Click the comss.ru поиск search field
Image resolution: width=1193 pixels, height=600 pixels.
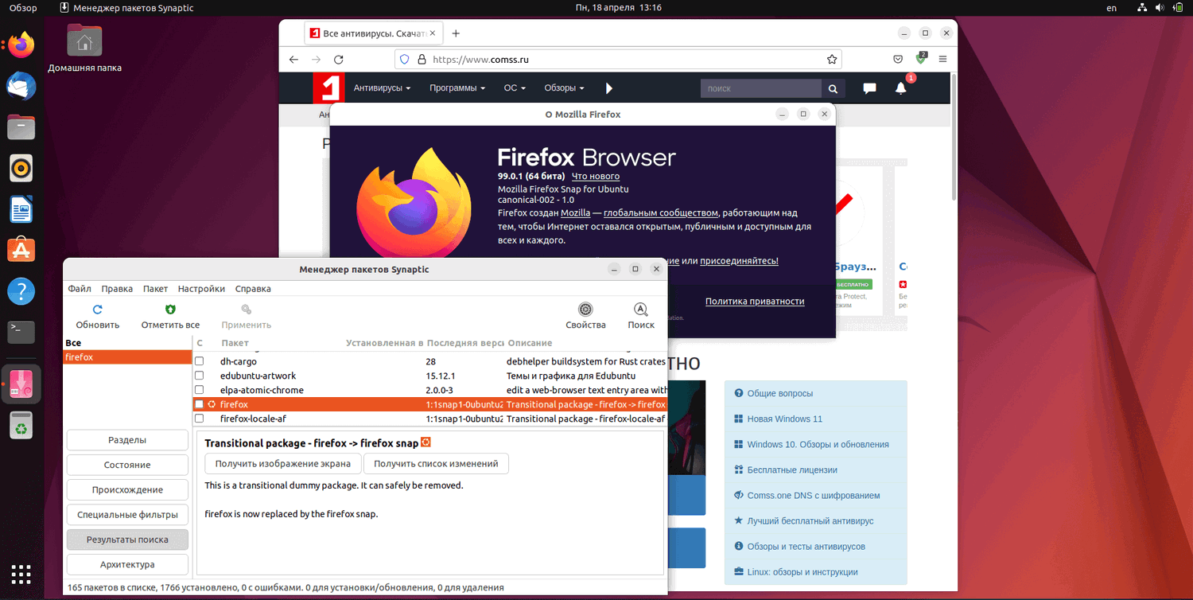tap(761, 88)
